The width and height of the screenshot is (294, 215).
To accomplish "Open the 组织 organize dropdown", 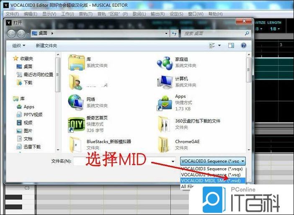I will tap(18, 46).
